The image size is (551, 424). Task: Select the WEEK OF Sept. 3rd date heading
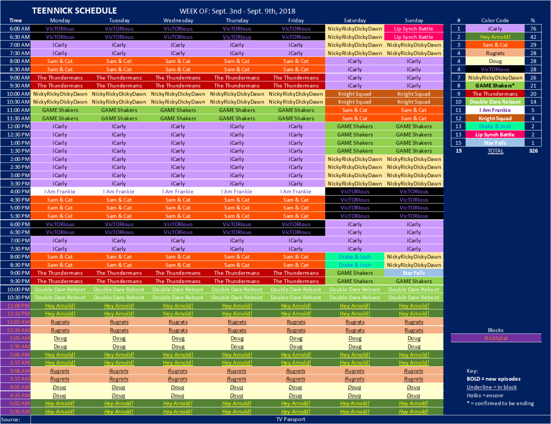(x=237, y=11)
